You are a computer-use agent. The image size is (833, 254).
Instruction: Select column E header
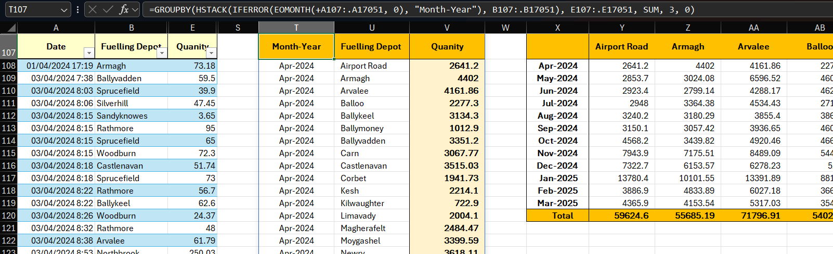coord(192,28)
